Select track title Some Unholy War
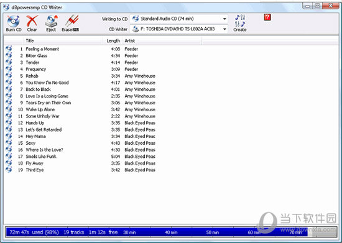This screenshot has height=243, width=342. (x=42, y=116)
